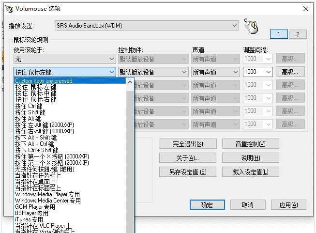This screenshot has width=316, height=233.
Task: Select BSPlayer 专用 option
Action: 70,213
